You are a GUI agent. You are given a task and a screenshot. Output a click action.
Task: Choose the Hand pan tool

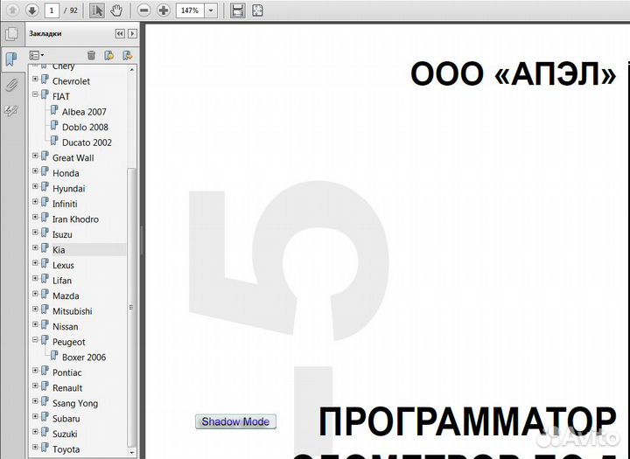pyautogui.click(x=116, y=10)
